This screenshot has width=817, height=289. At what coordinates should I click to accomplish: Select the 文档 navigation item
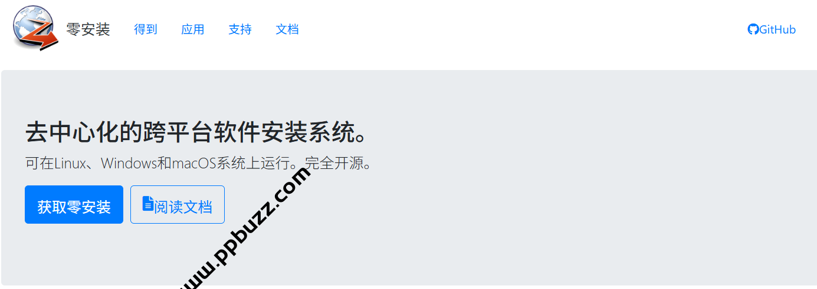287,29
